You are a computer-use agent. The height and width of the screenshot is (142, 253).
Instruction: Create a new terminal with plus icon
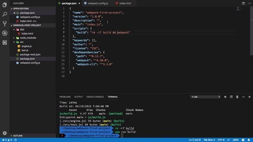(225, 97)
